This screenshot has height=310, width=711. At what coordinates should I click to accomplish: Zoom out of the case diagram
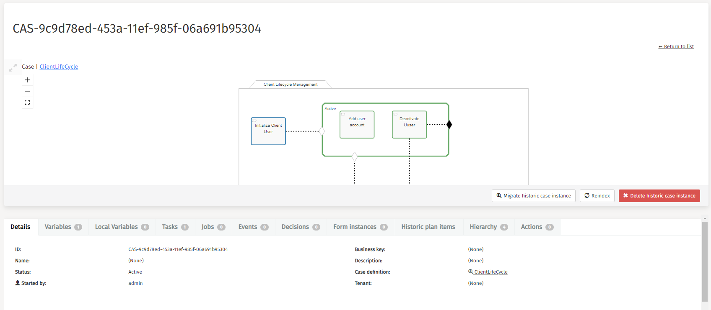pos(27,91)
